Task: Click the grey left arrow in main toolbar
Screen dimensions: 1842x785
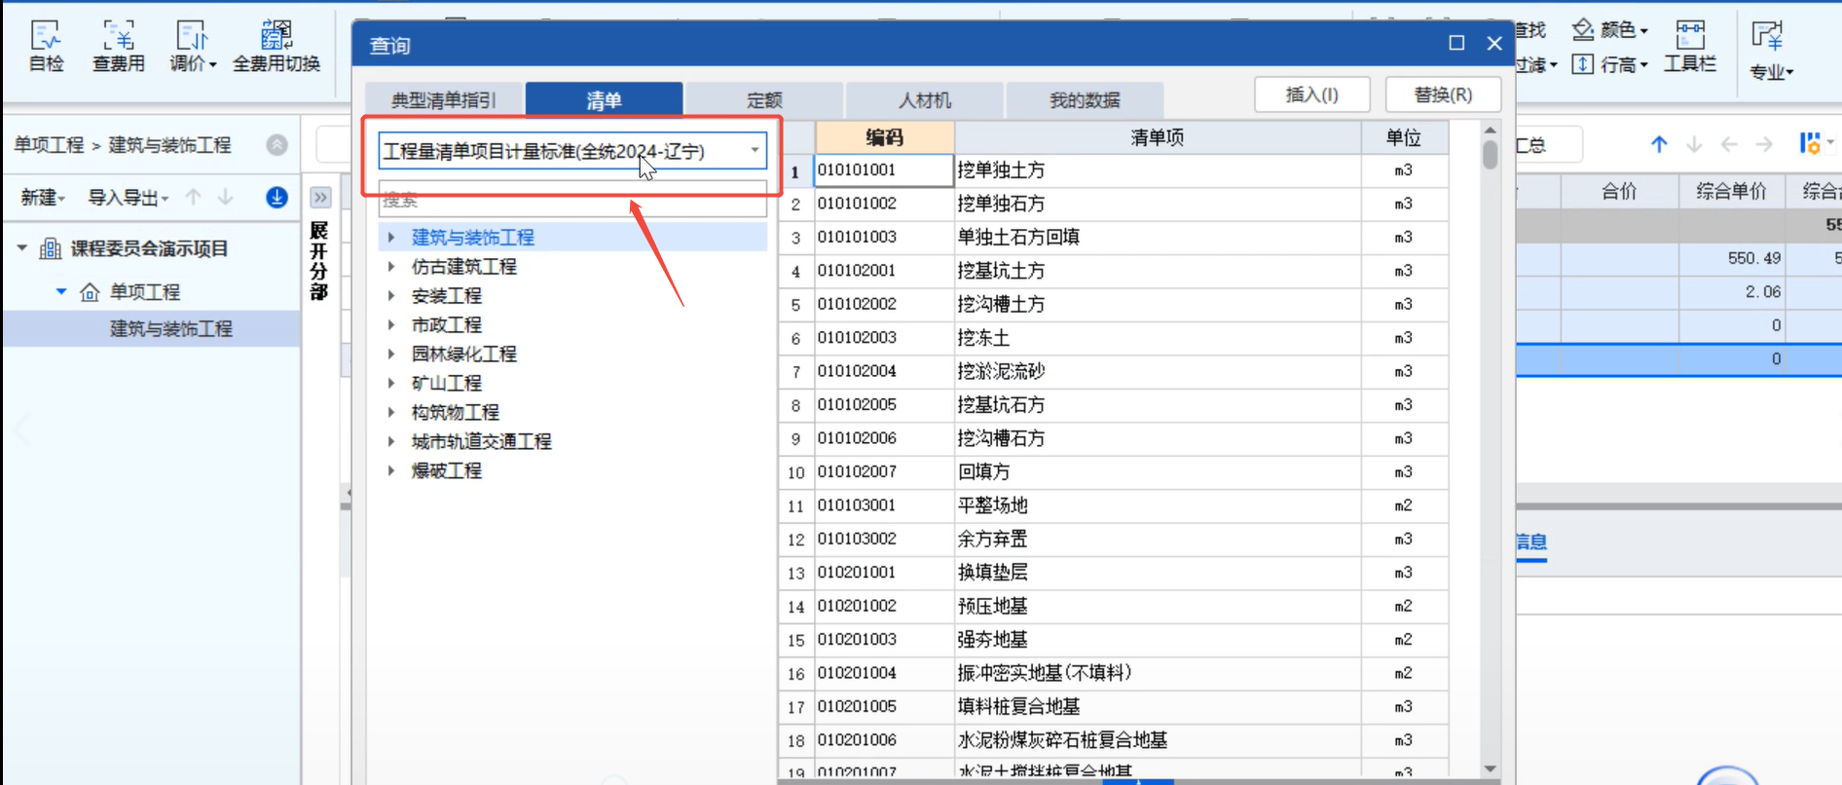Action: pyautogui.click(x=1729, y=144)
